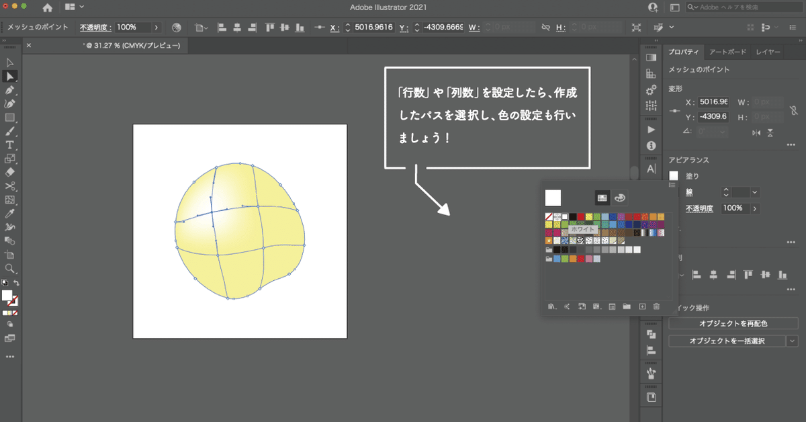
Task: Switch swatches view to color themes palette
Action: pyautogui.click(x=619, y=198)
